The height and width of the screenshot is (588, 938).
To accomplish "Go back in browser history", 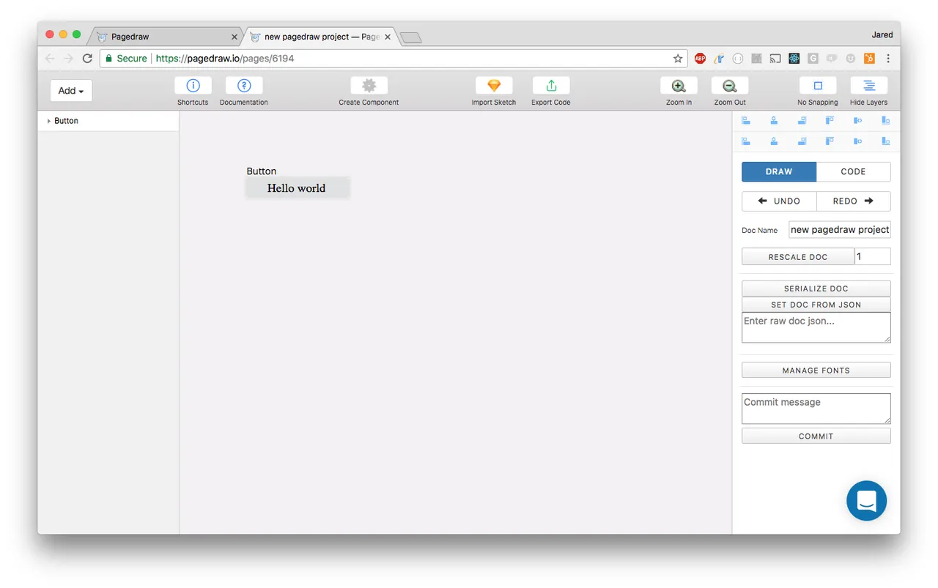I will (50, 59).
